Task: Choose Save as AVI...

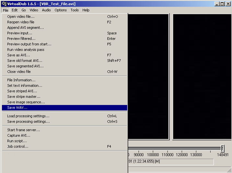Action: coord(64,55)
